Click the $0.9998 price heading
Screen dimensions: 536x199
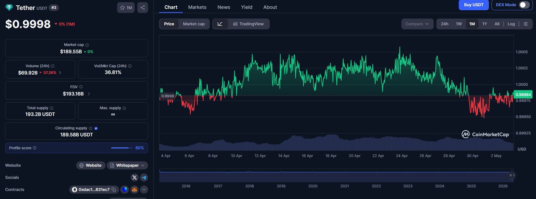pyautogui.click(x=28, y=24)
